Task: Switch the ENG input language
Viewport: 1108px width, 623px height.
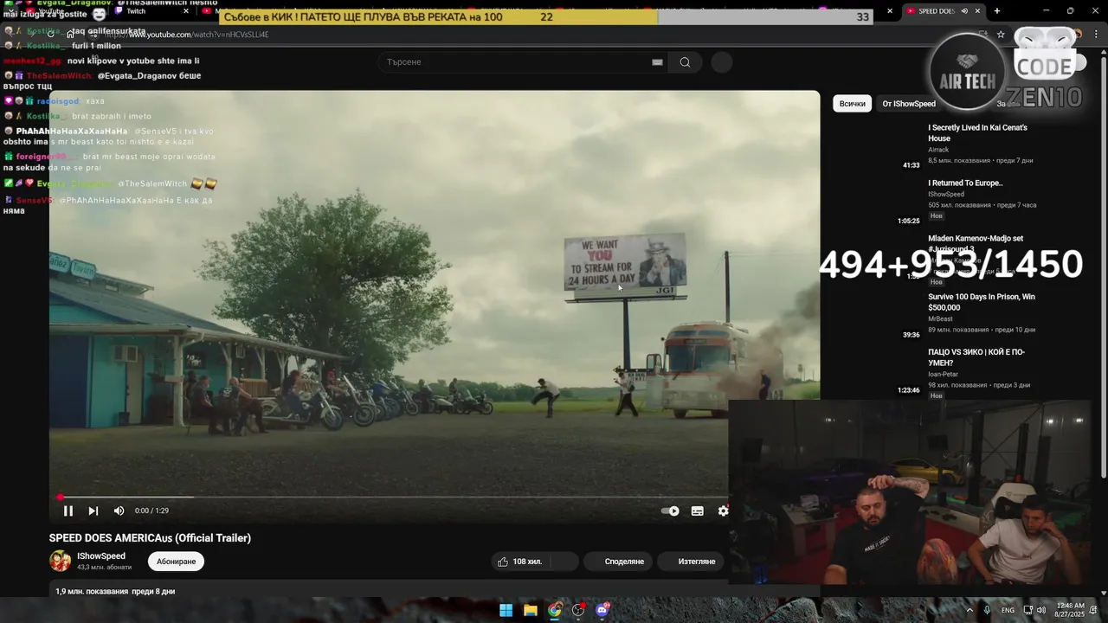Action: pyautogui.click(x=1008, y=610)
